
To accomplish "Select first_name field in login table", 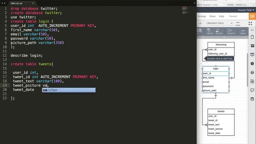I will coord(216,78).
